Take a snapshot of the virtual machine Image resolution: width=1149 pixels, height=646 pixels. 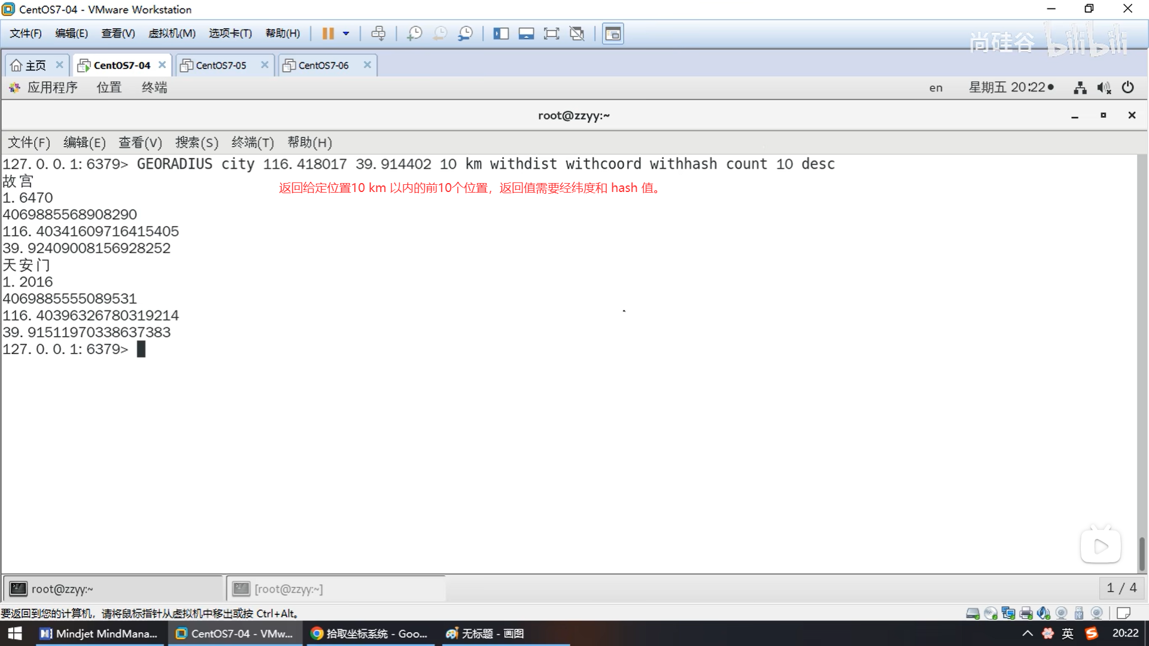pyautogui.click(x=414, y=33)
